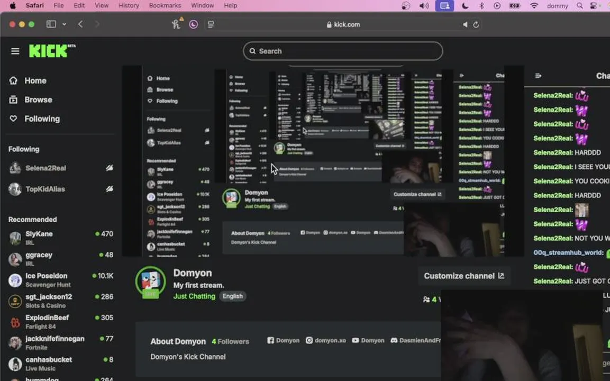Screen dimensions: 610x381
Task: Click SlyKane's avatar in Recommended
Action: (x=15, y=238)
